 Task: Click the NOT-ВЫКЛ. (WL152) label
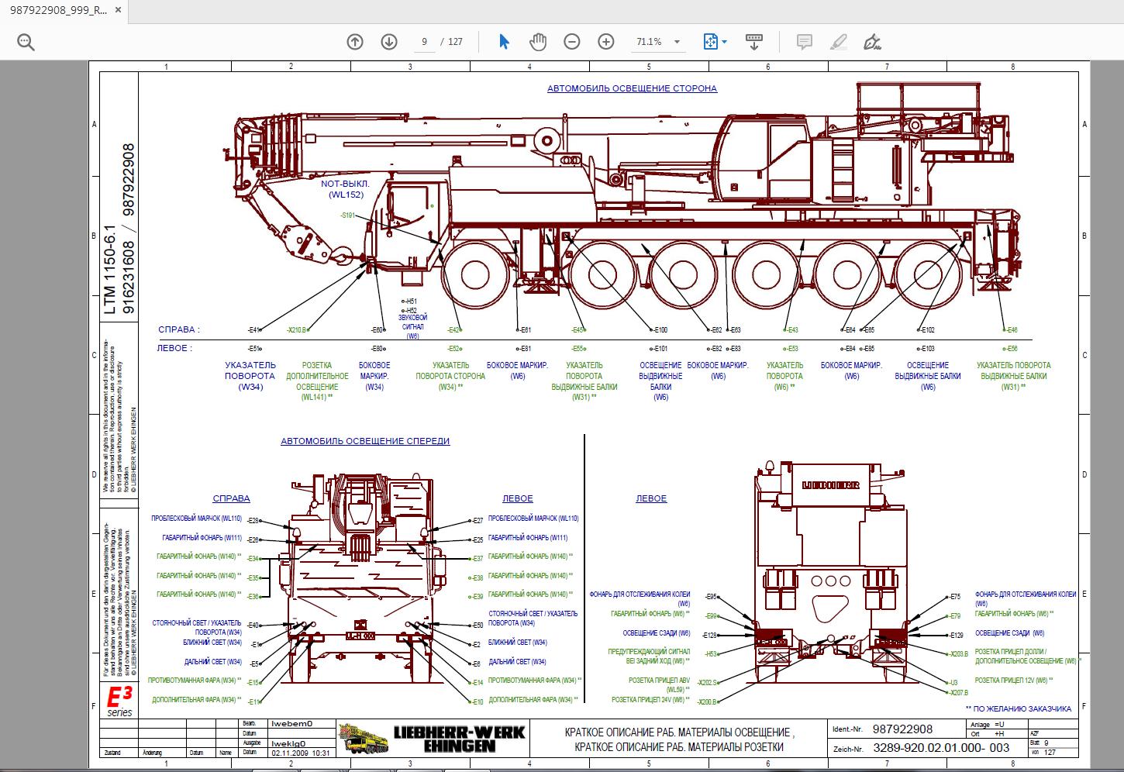click(346, 189)
